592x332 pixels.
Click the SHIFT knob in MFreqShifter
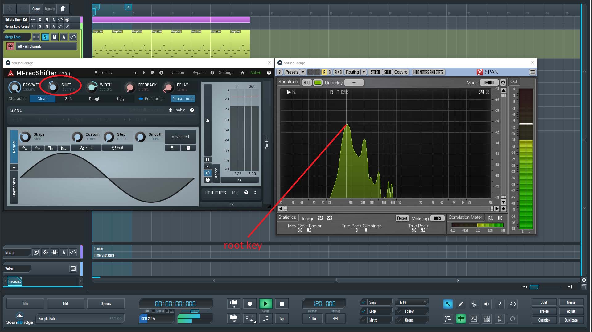pos(53,87)
